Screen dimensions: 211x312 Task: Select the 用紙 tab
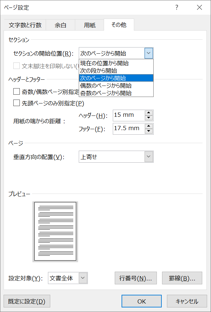(x=90, y=25)
